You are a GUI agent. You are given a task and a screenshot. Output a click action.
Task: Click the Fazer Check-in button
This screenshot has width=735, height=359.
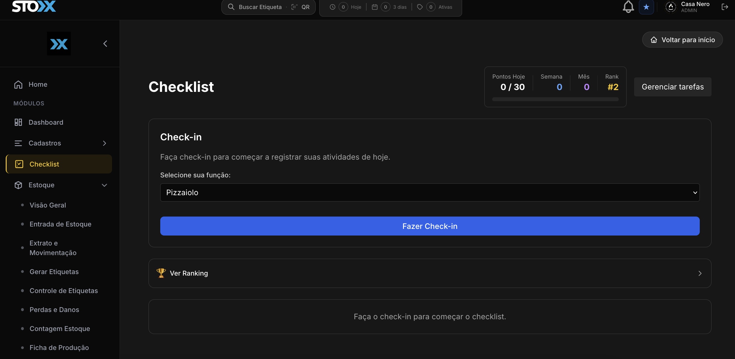pyautogui.click(x=430, y=226)
